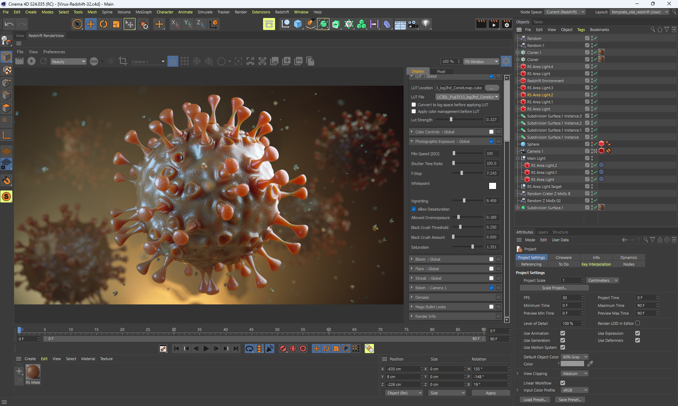Click the light bulb icon in toolbar
Screen dimensions: 678x406
[x=426, y=24]
